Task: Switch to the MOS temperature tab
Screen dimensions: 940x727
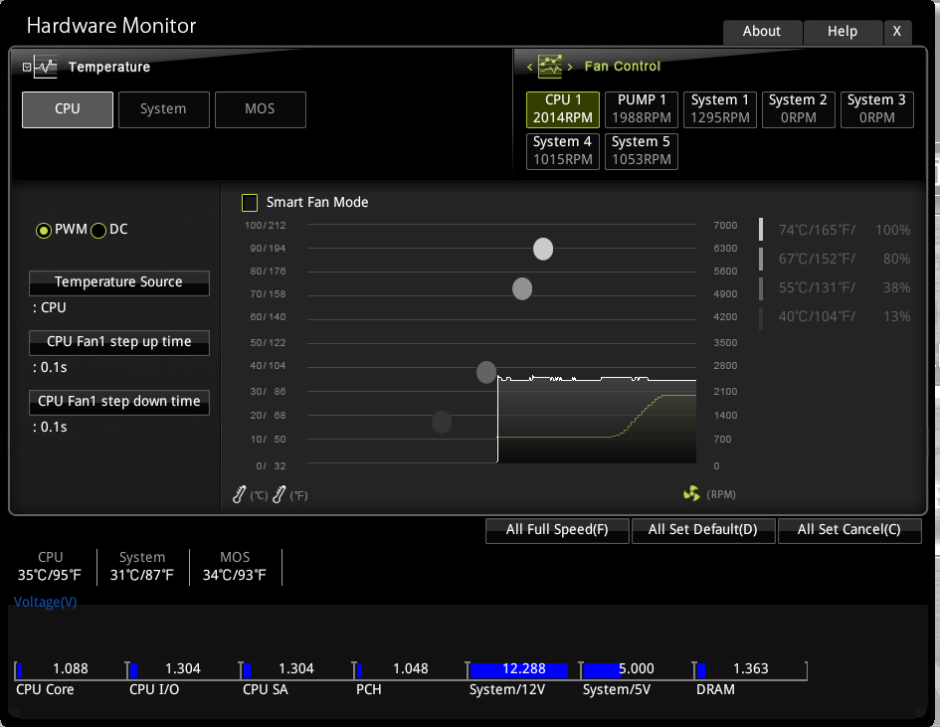Action: click(260, 109)
